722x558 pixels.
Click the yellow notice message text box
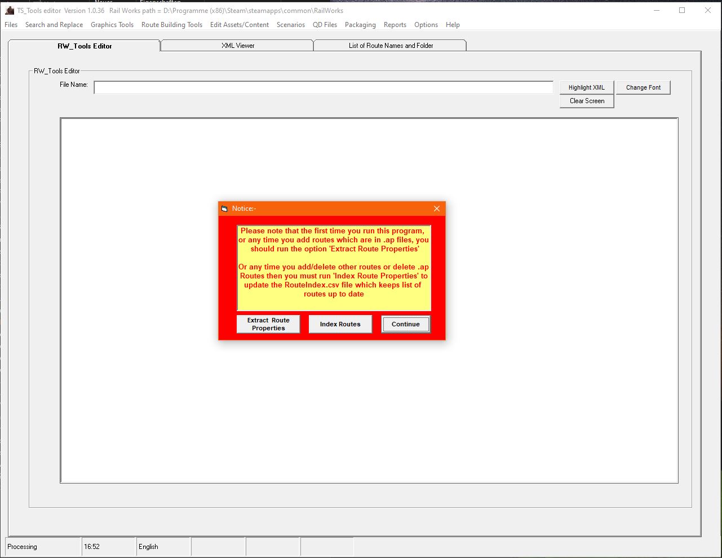(x=334, y=268)
